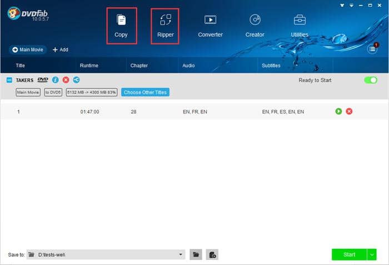
Task: Remove the TAKERS source with red X
Action: (x=66, y=81)
